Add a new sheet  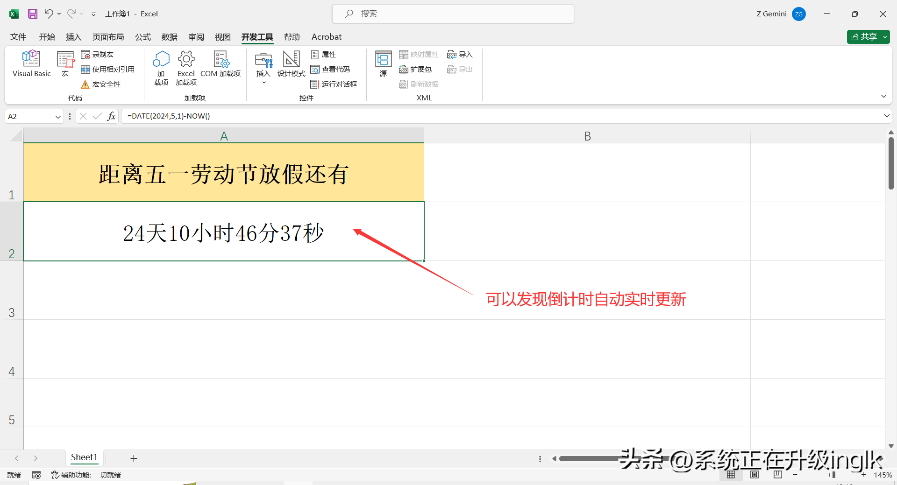[134, 458]
